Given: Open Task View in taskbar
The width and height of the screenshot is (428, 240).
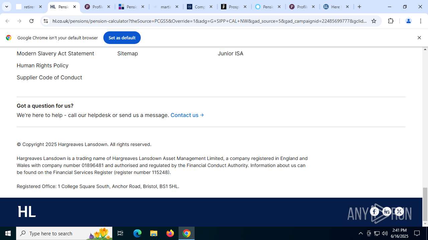Looking at the screenshot, I should pyautogui.click(x=120, y=233).
